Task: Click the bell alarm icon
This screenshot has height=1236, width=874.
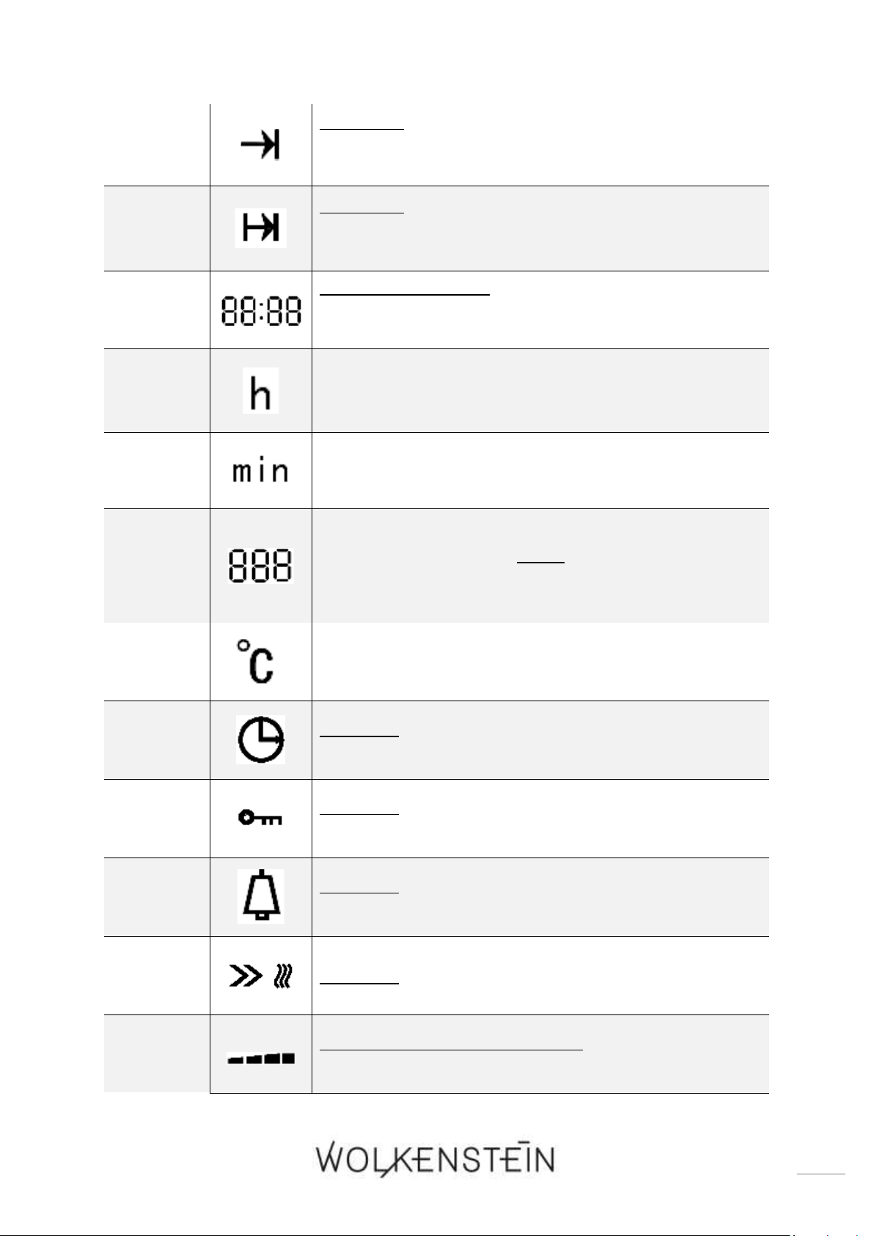Action: 260,896
